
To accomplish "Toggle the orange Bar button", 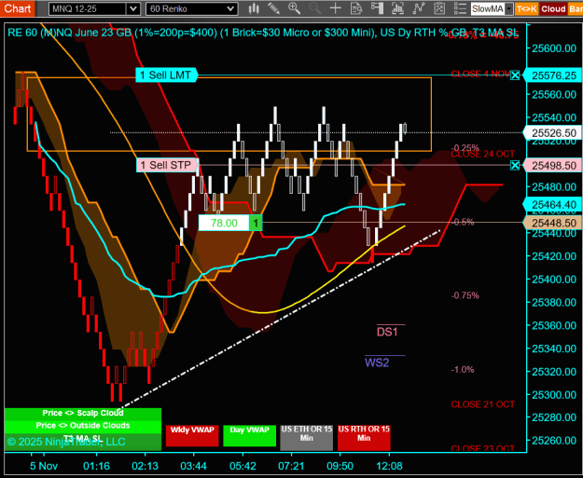I will (x=576, y=9).
